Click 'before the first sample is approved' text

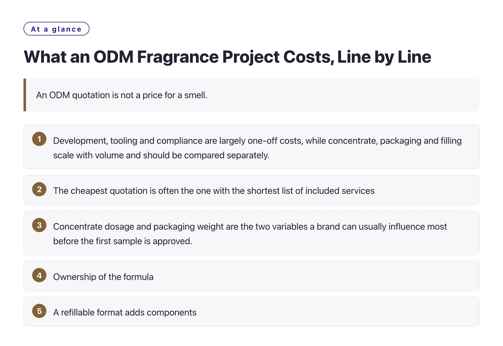pos(123,241)
